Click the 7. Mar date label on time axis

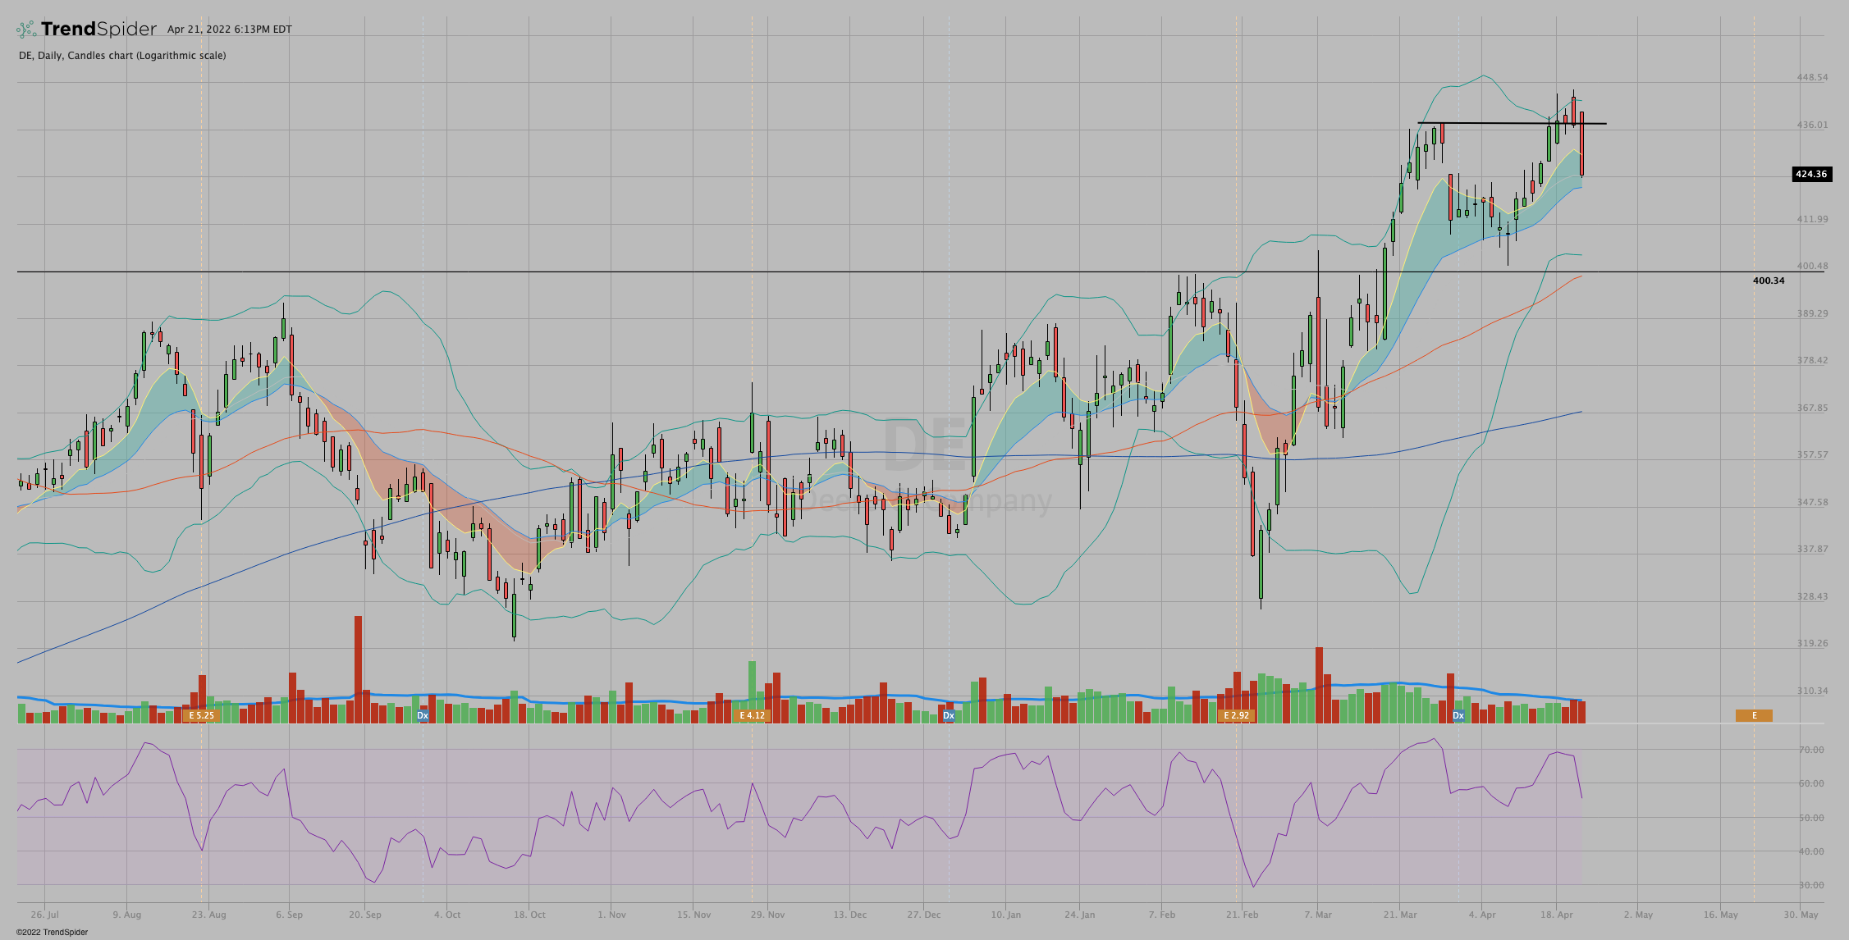click(x=1318, y=915)
